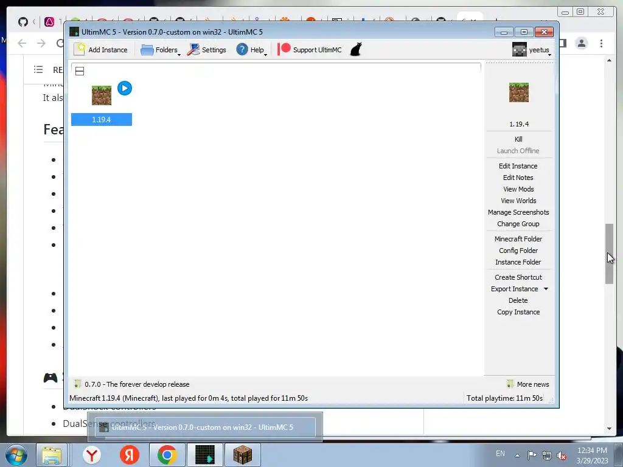Open the Help dropdown menu
Screen dimensions: 623x467
[x=251, y=50]
